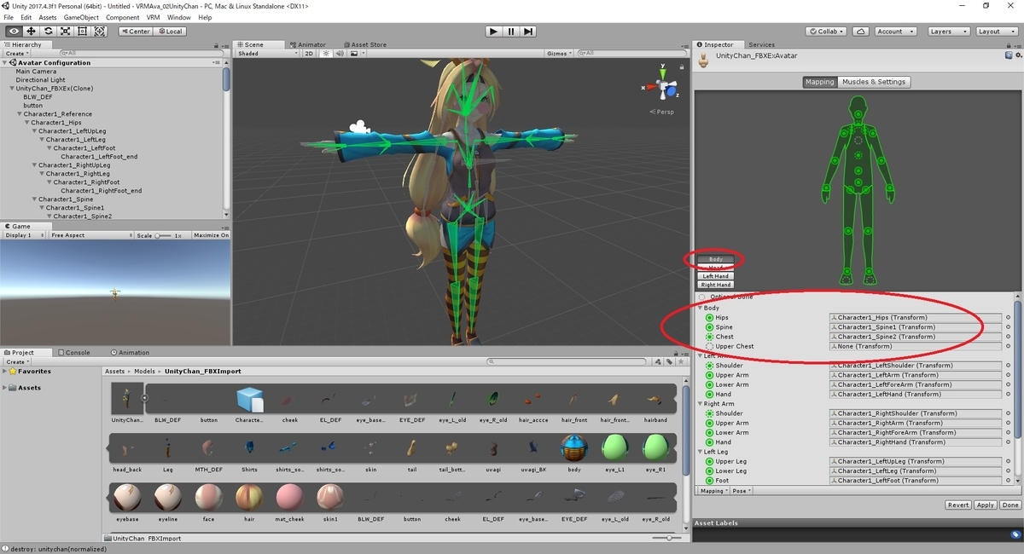Open the Shaded draw mode dropdown
Viewport: 1024px width, 554px height.
pos(268,53)
